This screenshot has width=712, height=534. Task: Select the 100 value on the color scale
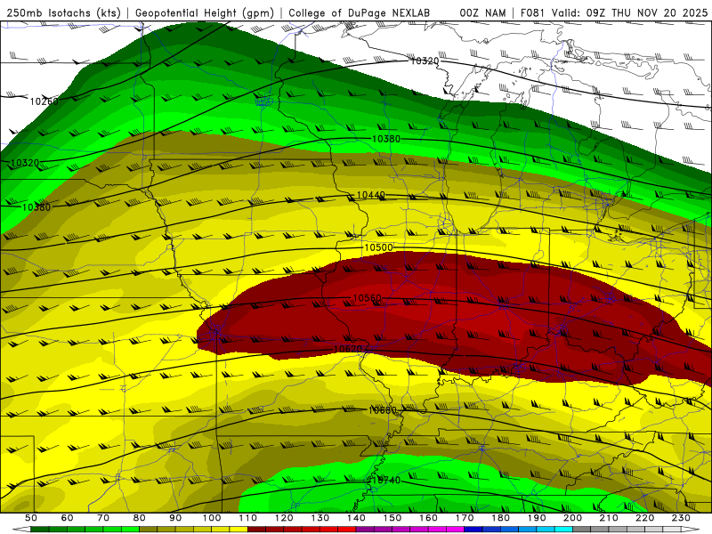pos(212,518)
